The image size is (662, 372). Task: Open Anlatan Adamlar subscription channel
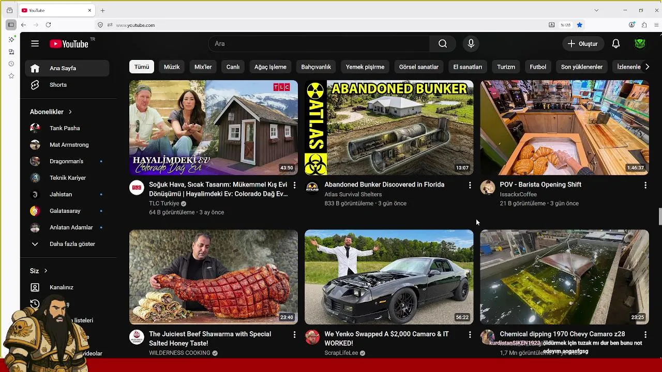pyautogui.click(x=67, y=227)
